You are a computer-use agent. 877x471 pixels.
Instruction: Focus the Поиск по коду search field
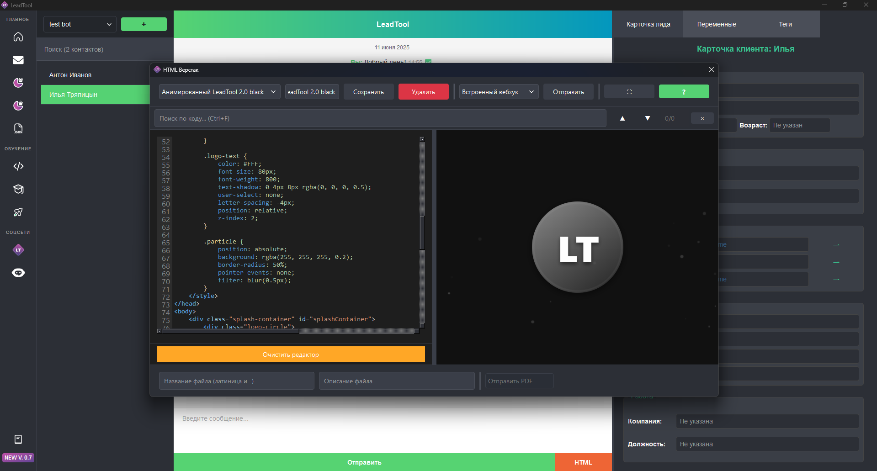point(380,118)
